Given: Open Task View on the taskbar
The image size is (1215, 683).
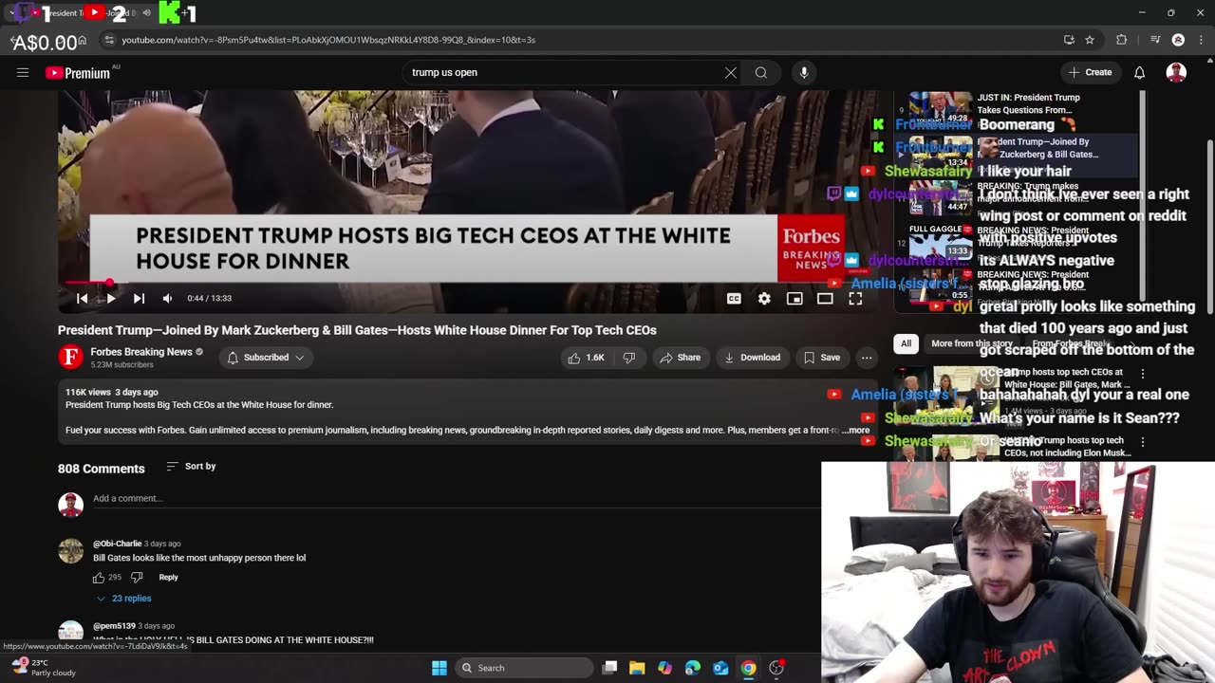Looking at the screenshot, I should click(x=609, y=668).
